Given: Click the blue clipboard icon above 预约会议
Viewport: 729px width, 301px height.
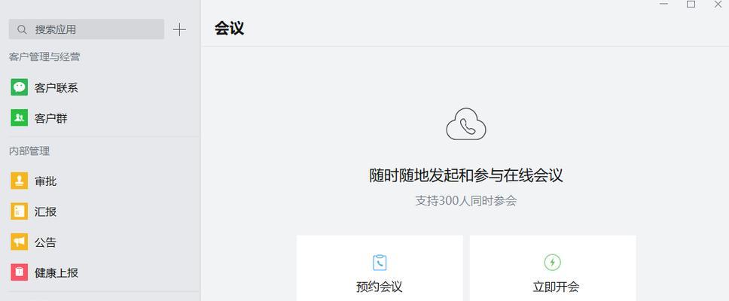Looking at the screenshot, I should click(380, 263).
